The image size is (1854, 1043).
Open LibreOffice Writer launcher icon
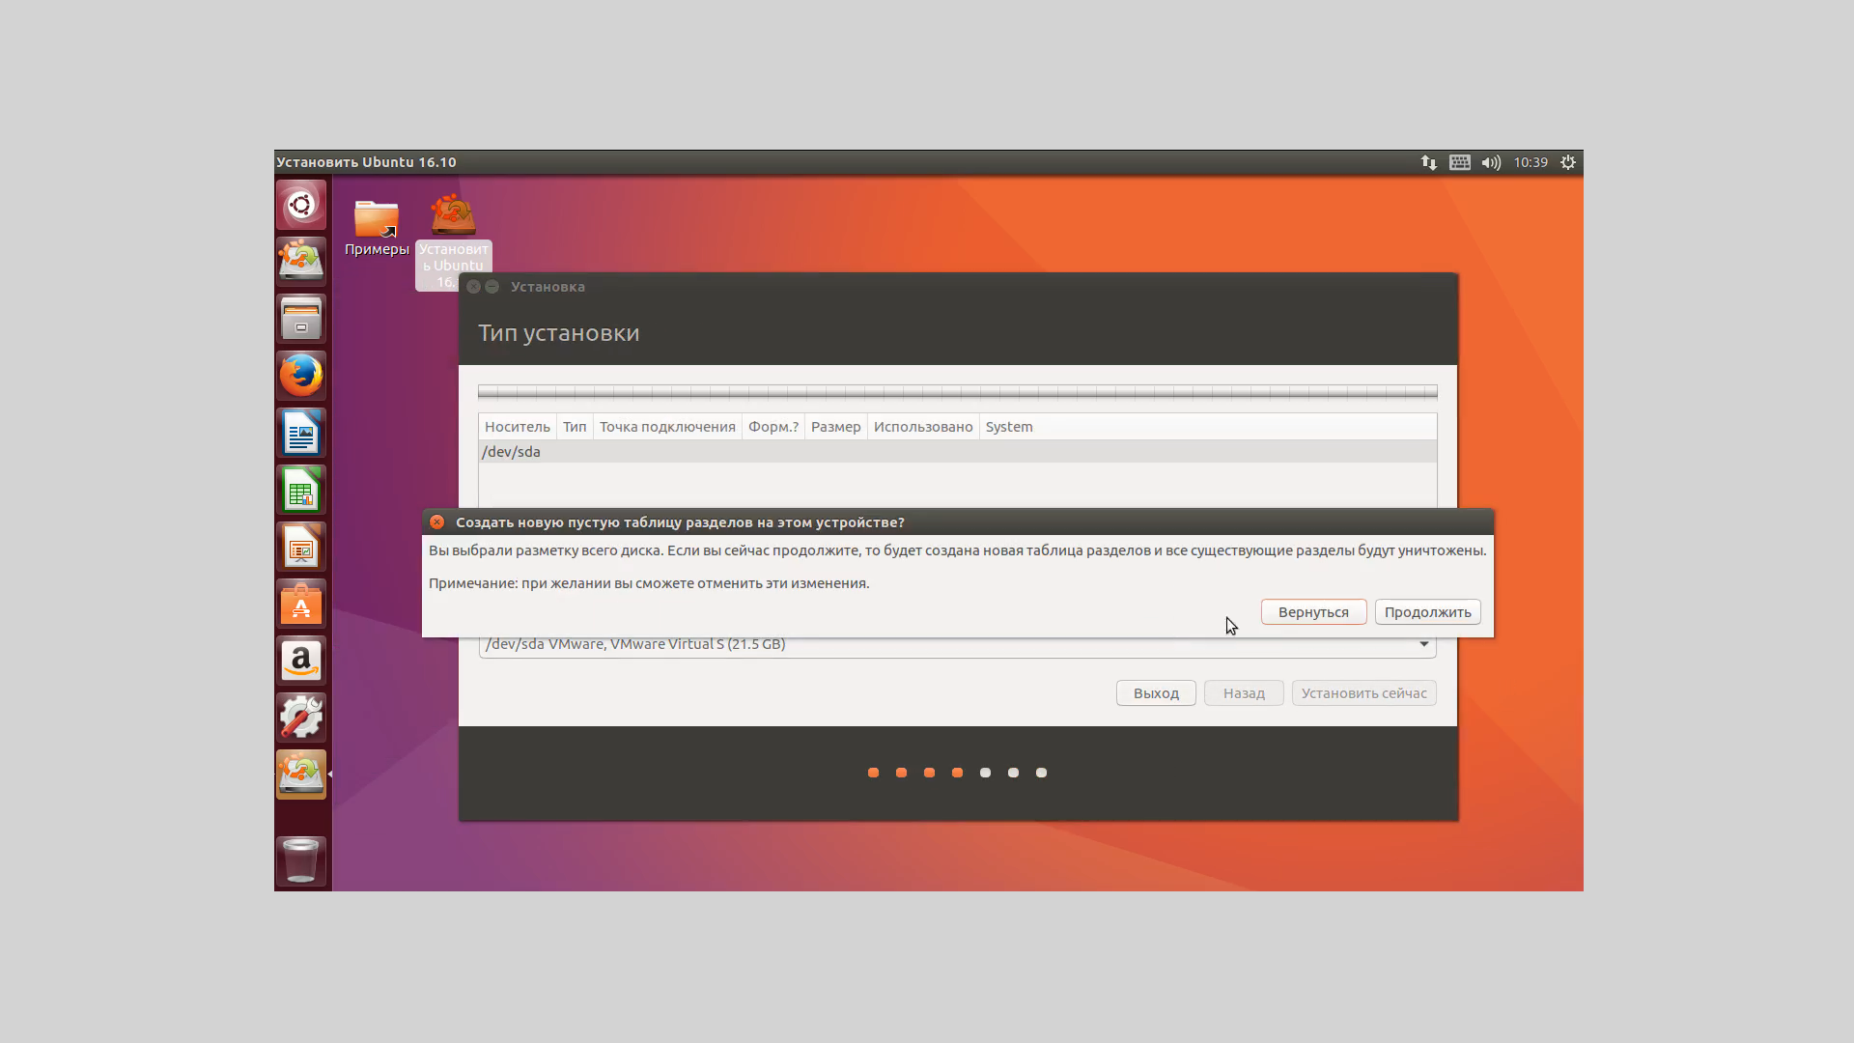click(301, 433)
